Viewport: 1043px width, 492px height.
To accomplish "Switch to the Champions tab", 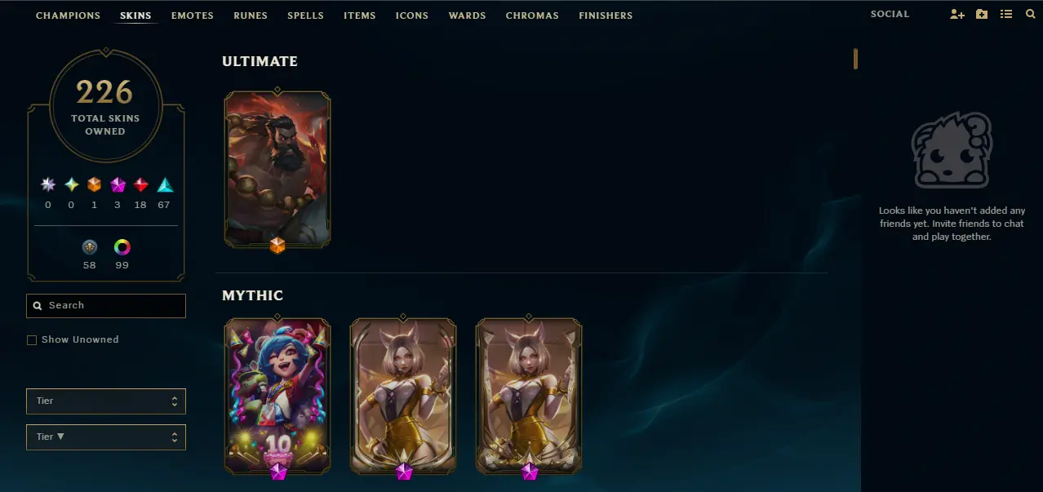I will tap(68, 16).
